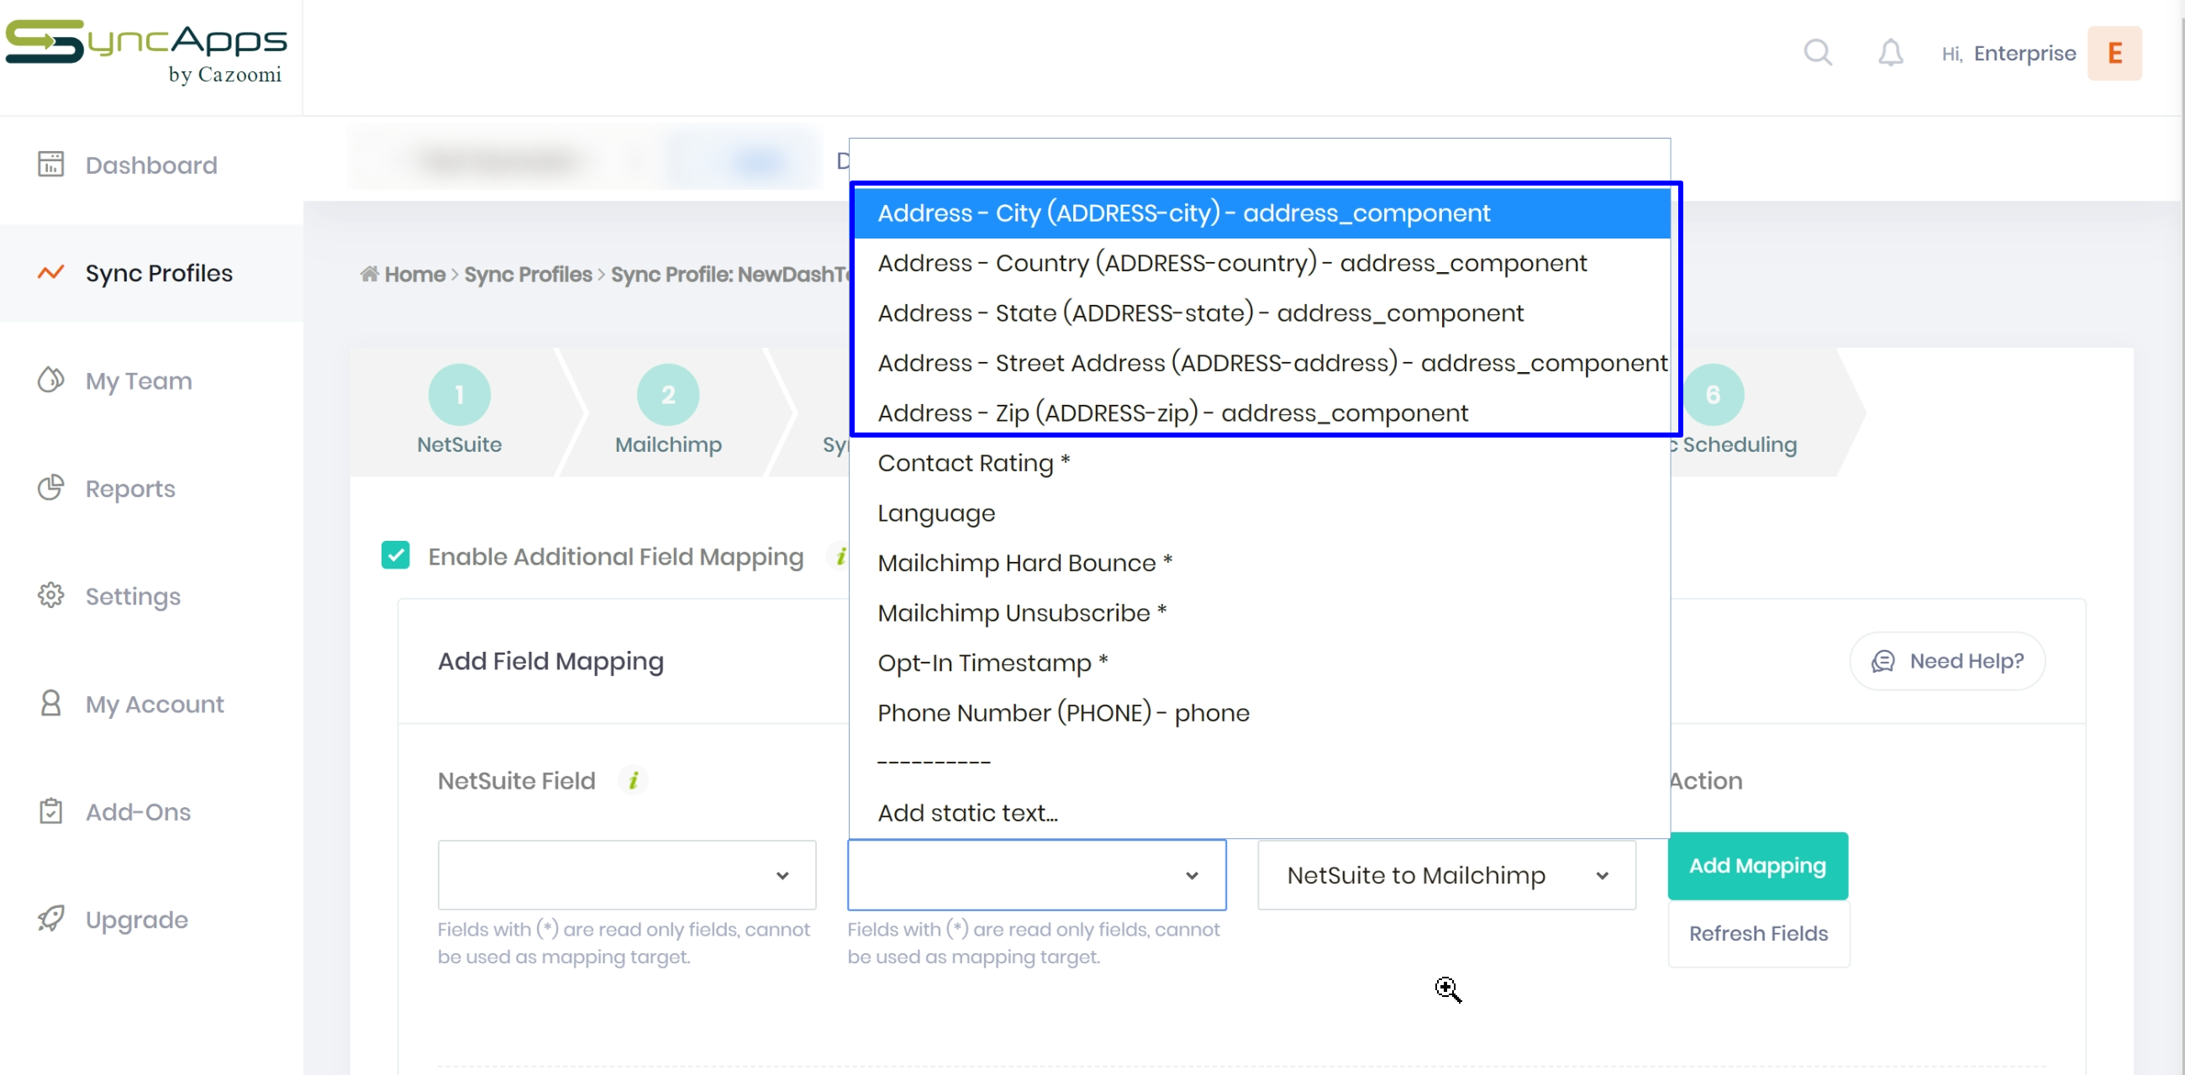Open My Team in sidebar
2185x1075 pixels.
point(151,380)
